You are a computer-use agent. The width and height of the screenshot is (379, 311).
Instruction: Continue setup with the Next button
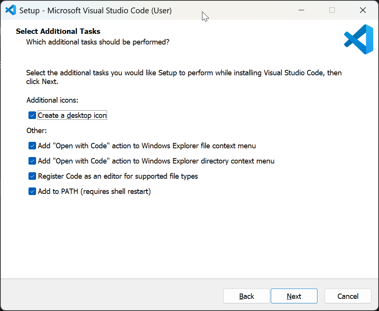point(294,296)
